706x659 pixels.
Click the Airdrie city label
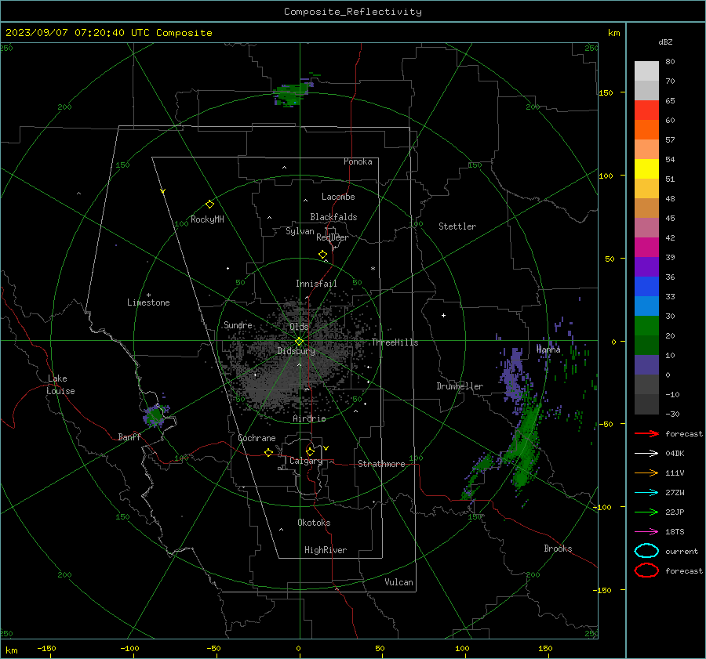[309, 418]
